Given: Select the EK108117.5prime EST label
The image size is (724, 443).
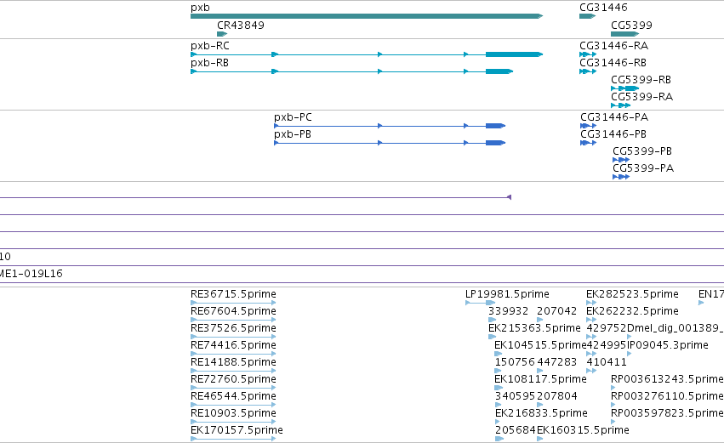Looking at the screenshot, I should (540, 380).
